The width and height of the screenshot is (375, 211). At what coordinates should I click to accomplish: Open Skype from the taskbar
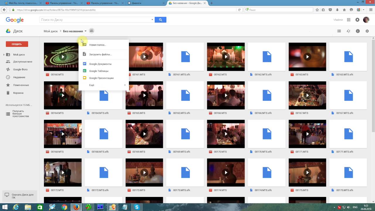point(137,207)
